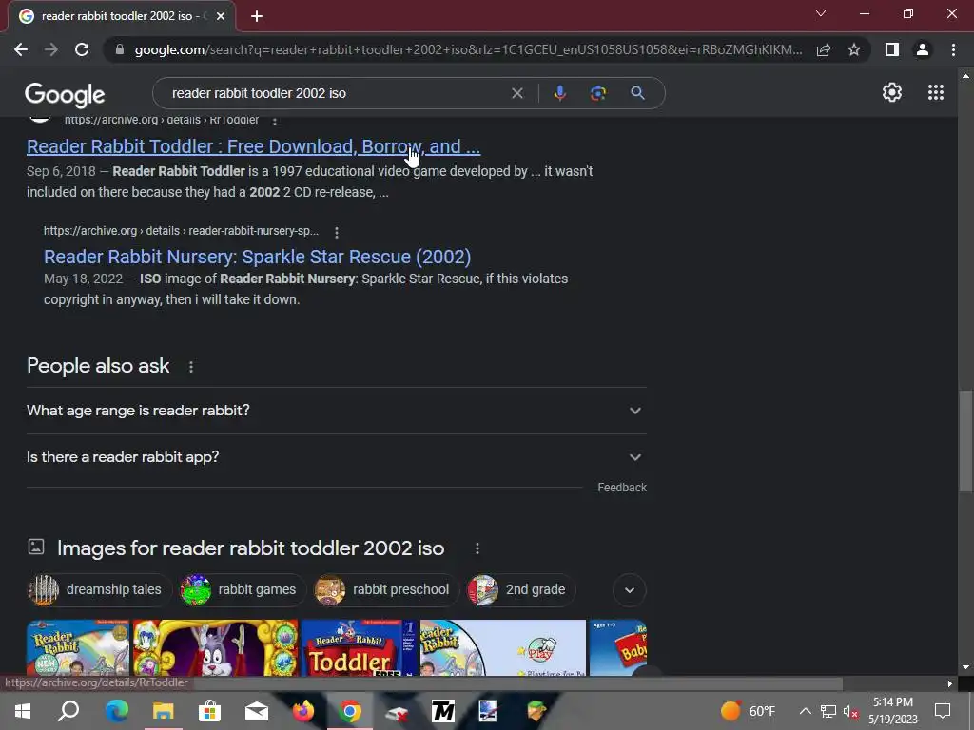Image resolution: width=974 pixels, height=730 pixels.
Task: Open the Reader Rabbit Play disc thumbnail
Action: pos(502,647)
